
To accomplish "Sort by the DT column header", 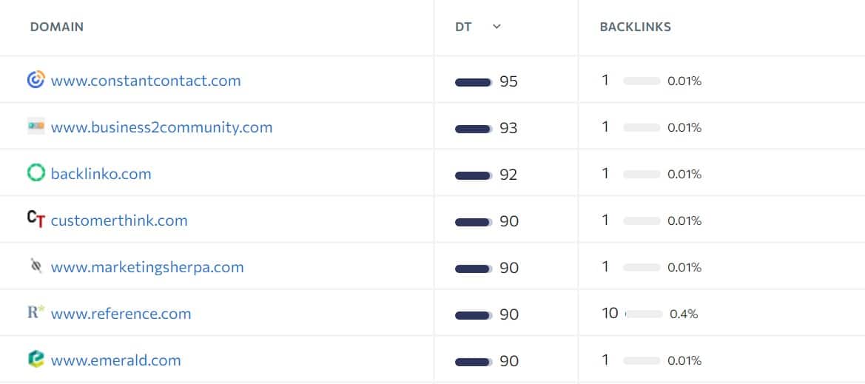I will (463, 27).
